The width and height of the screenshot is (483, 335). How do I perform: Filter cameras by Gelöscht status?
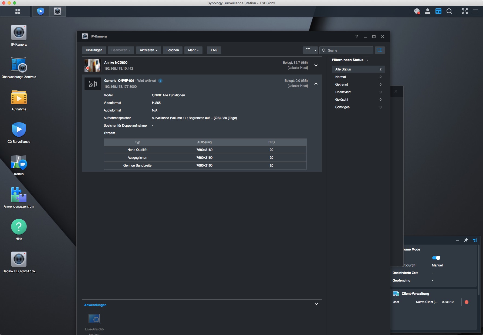(x=358, y=100)
